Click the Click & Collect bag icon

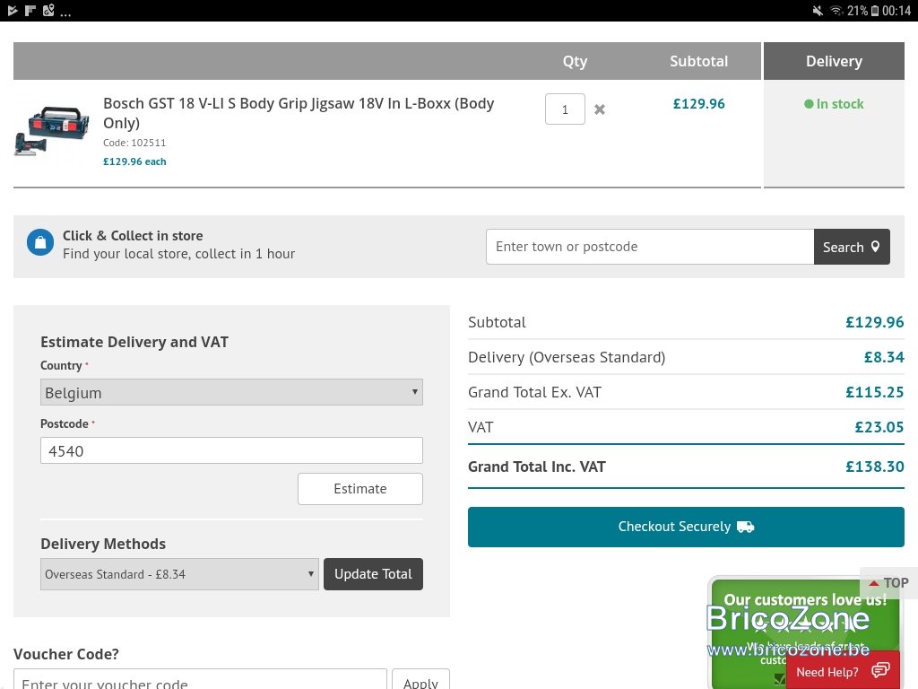tap(40, 242)
